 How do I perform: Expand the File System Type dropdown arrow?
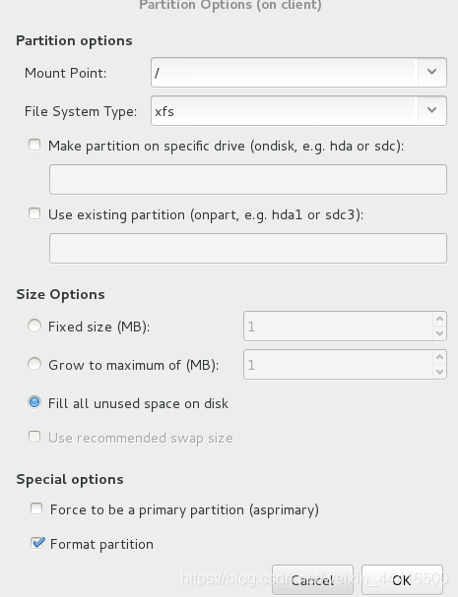[431, 111]
